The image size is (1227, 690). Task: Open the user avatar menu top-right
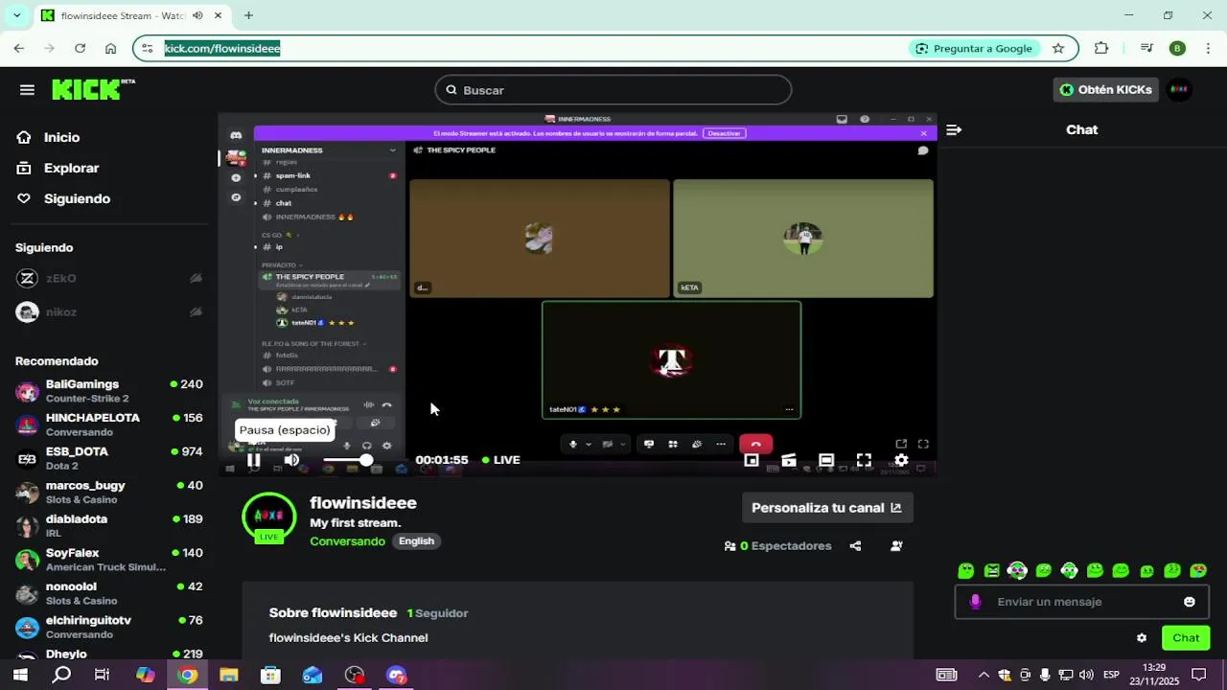(1179, 89)
